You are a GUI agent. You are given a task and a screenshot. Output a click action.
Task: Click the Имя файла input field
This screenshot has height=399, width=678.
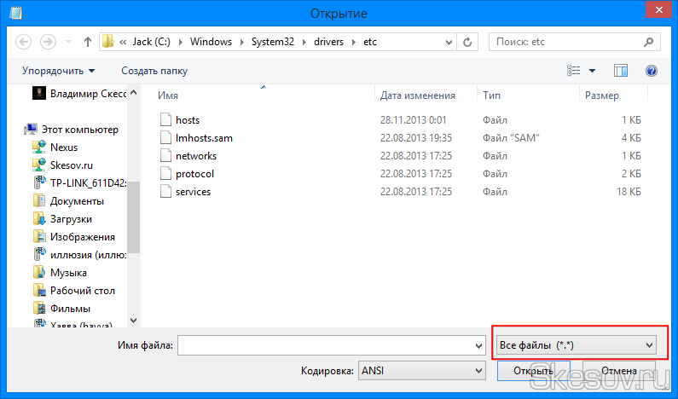tap(324, 345)
